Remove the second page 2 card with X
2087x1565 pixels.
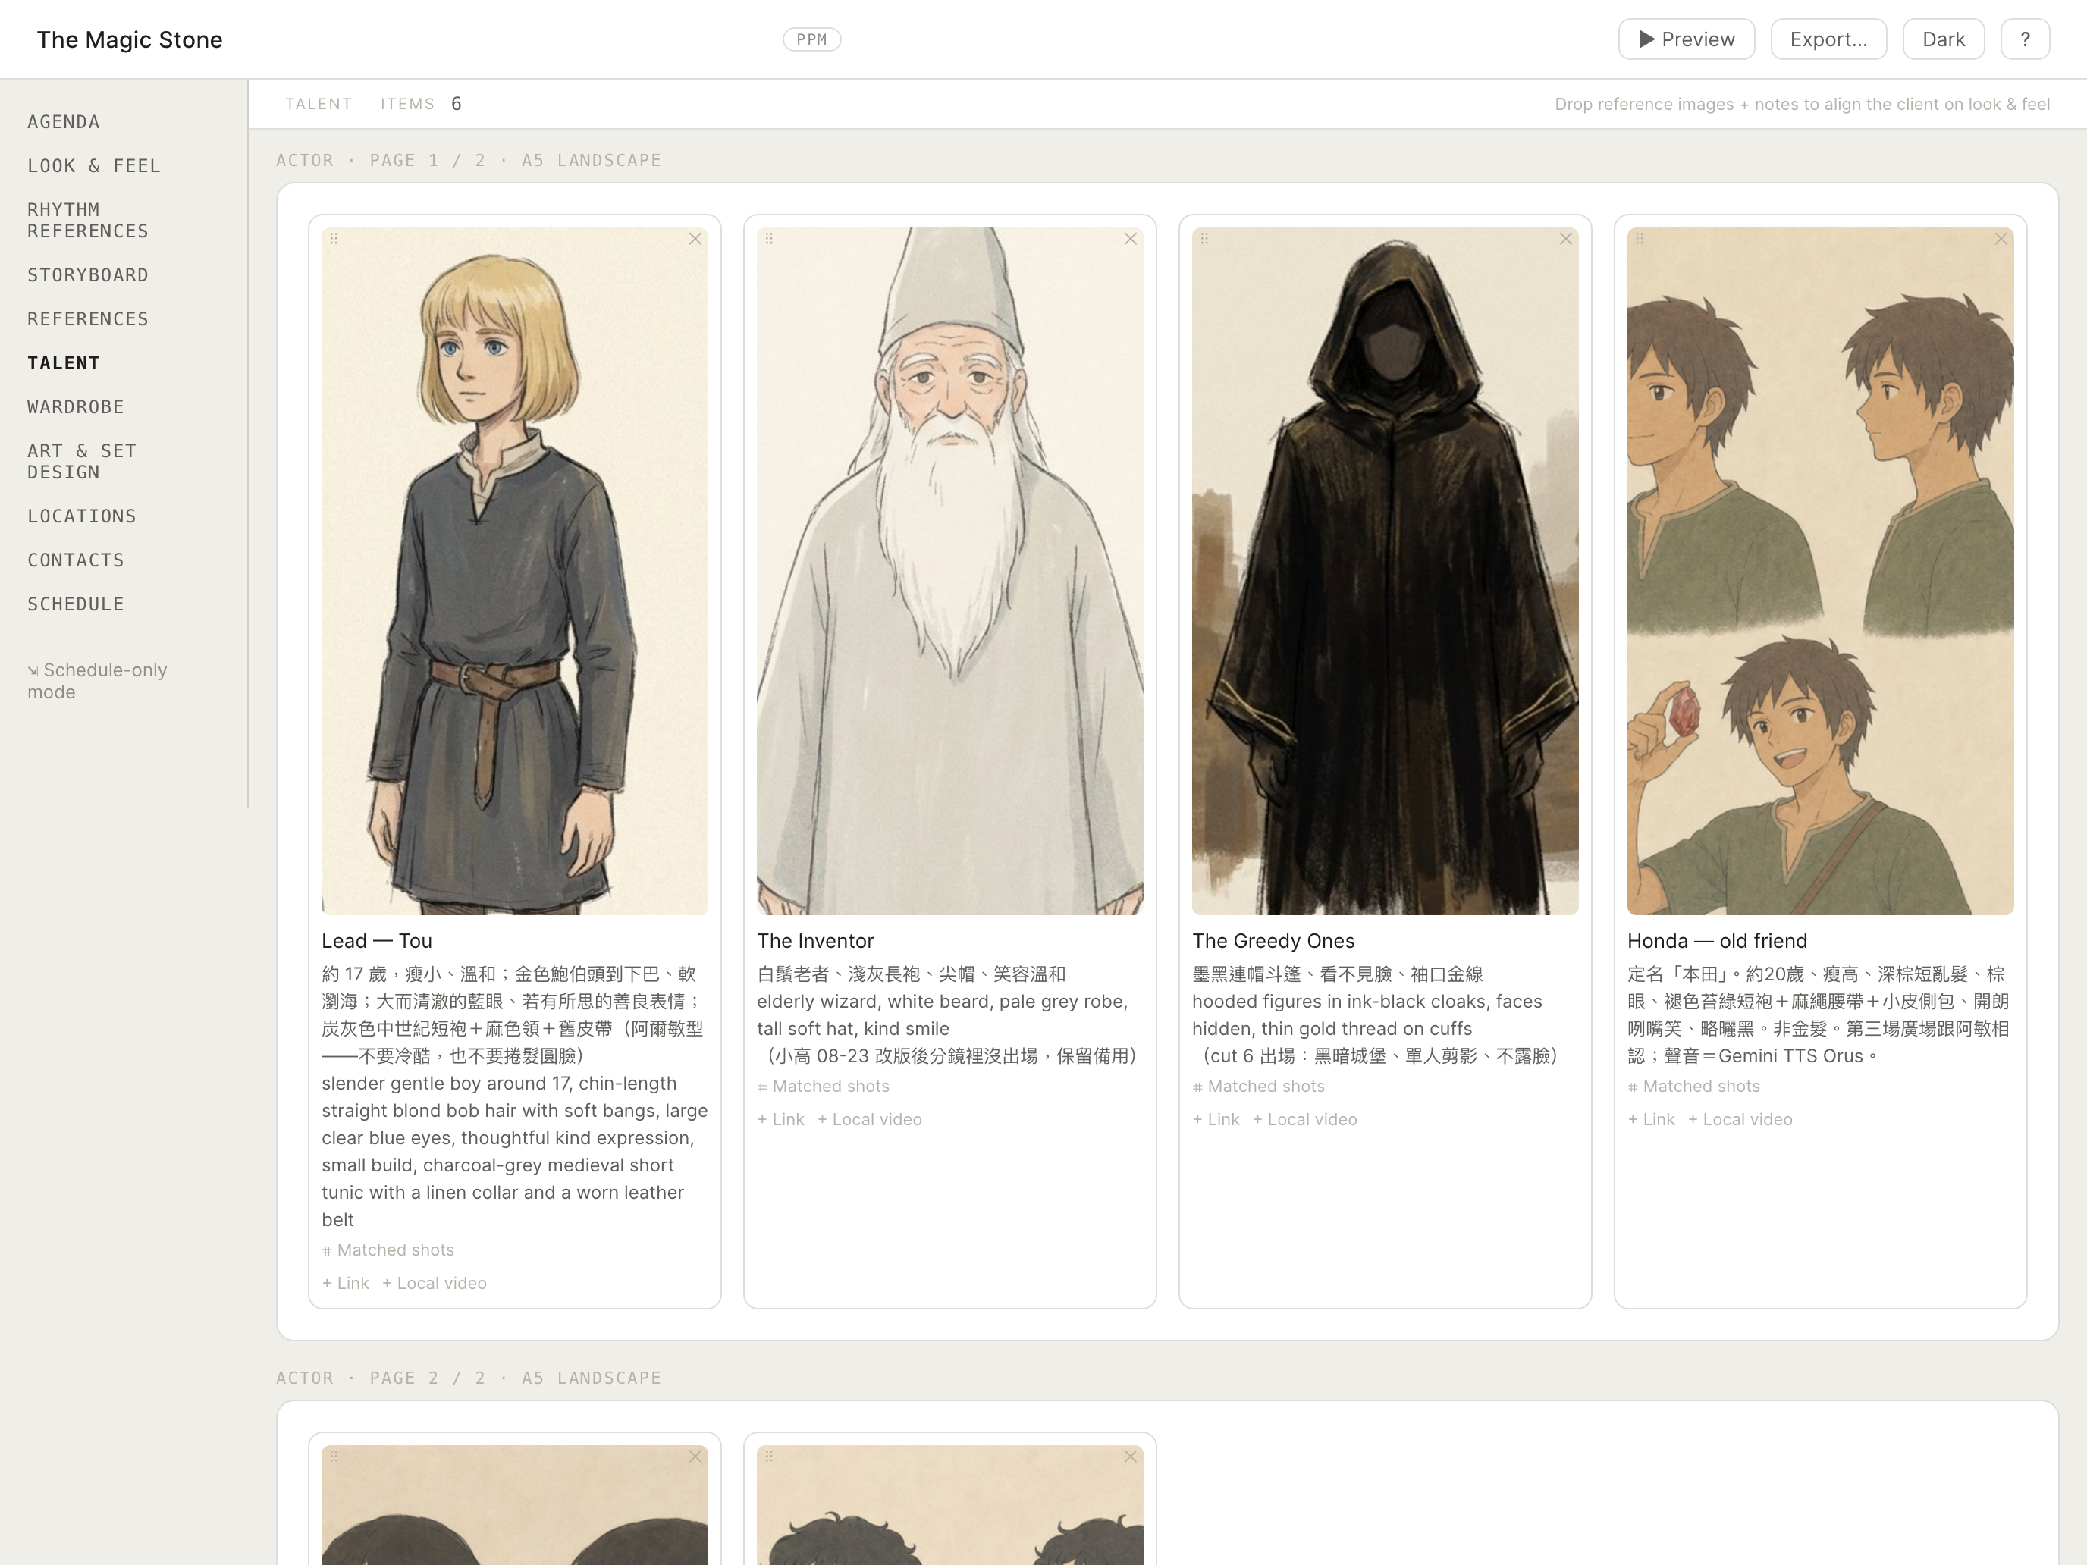point(1129,1457)
